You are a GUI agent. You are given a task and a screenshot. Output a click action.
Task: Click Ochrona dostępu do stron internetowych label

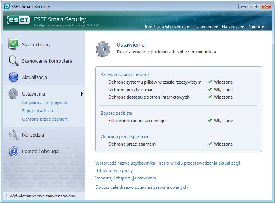(149, 97)
